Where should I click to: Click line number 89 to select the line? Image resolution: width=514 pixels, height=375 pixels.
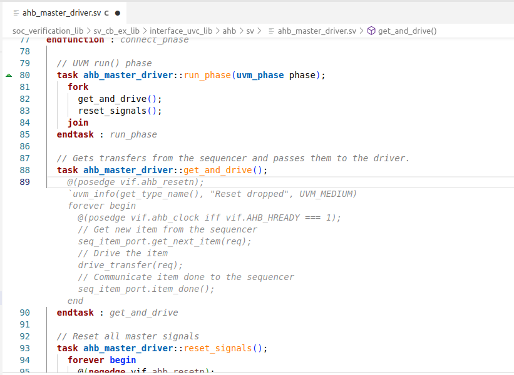(x=24, y=182)
